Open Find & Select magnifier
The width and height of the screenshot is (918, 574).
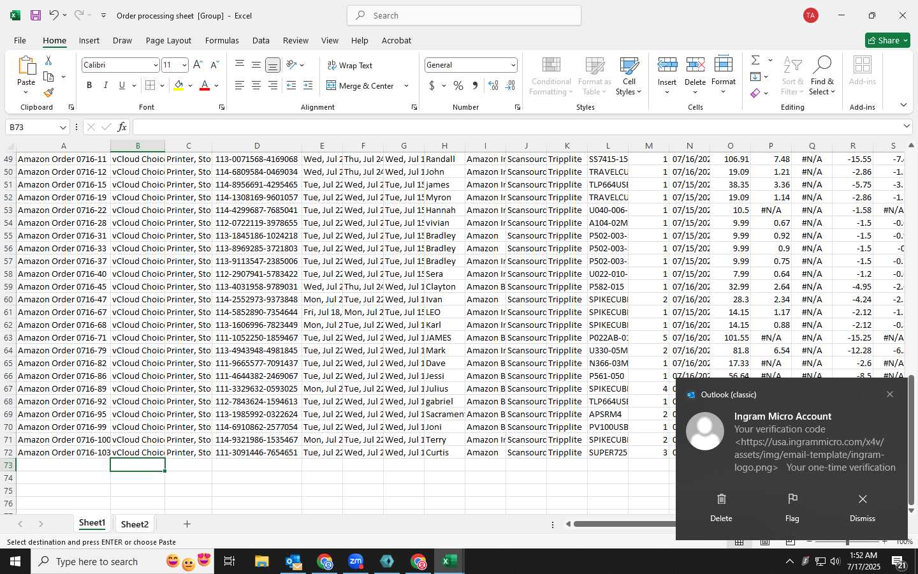tap(822, 75)
